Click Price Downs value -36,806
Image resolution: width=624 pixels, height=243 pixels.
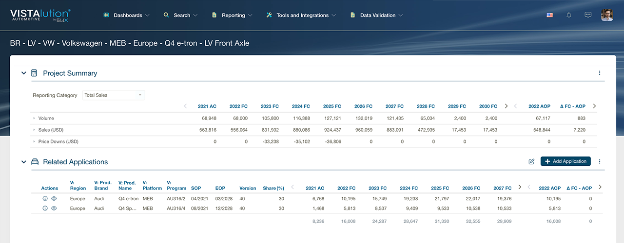331,141
